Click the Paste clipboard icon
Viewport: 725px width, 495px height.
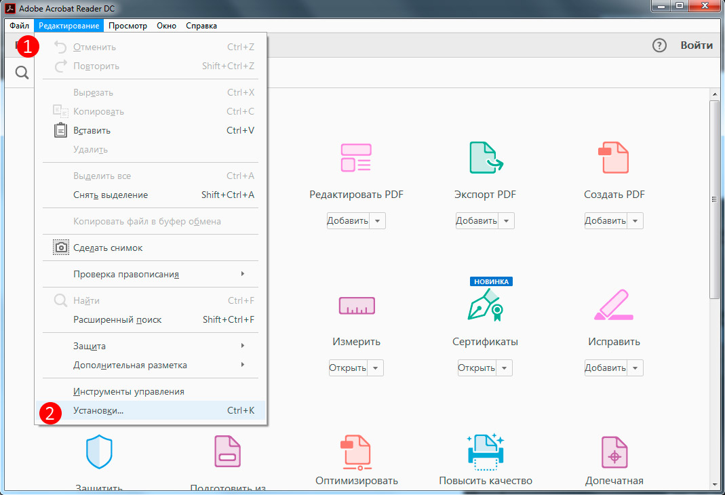(x=60, y=130)
